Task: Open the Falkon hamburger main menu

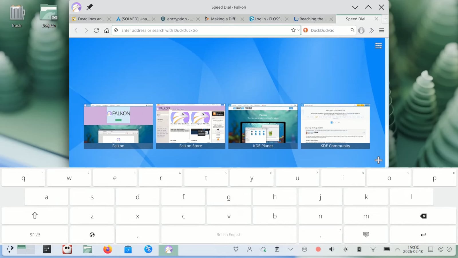Action: click(382, 30)
